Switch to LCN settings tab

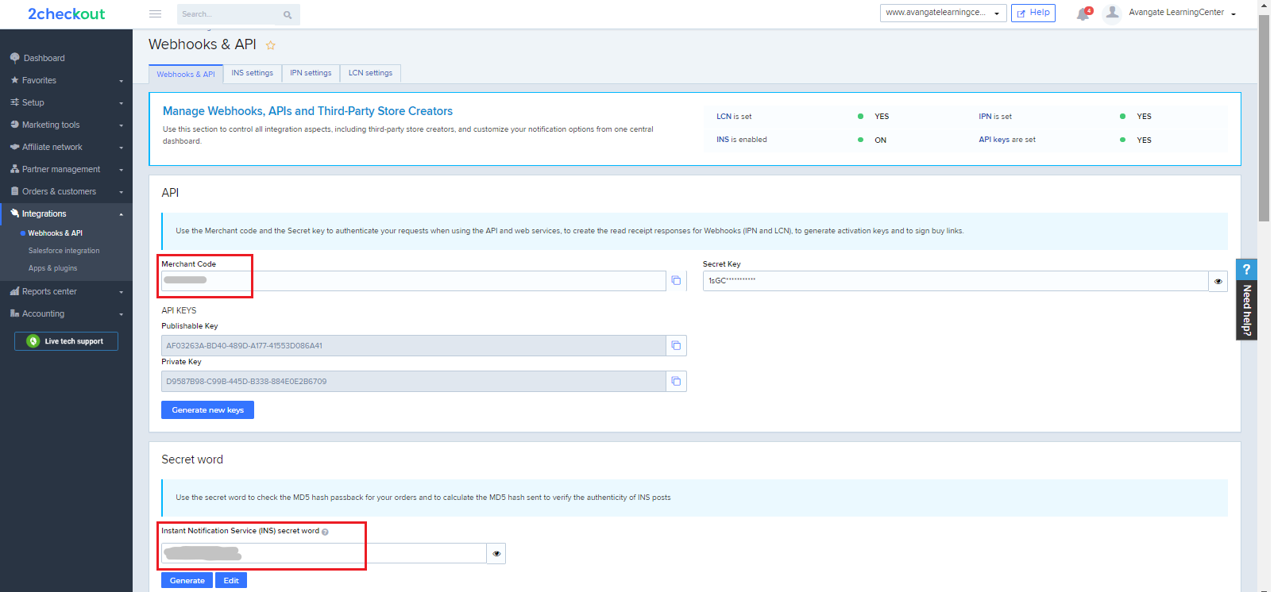coord(370,73)
